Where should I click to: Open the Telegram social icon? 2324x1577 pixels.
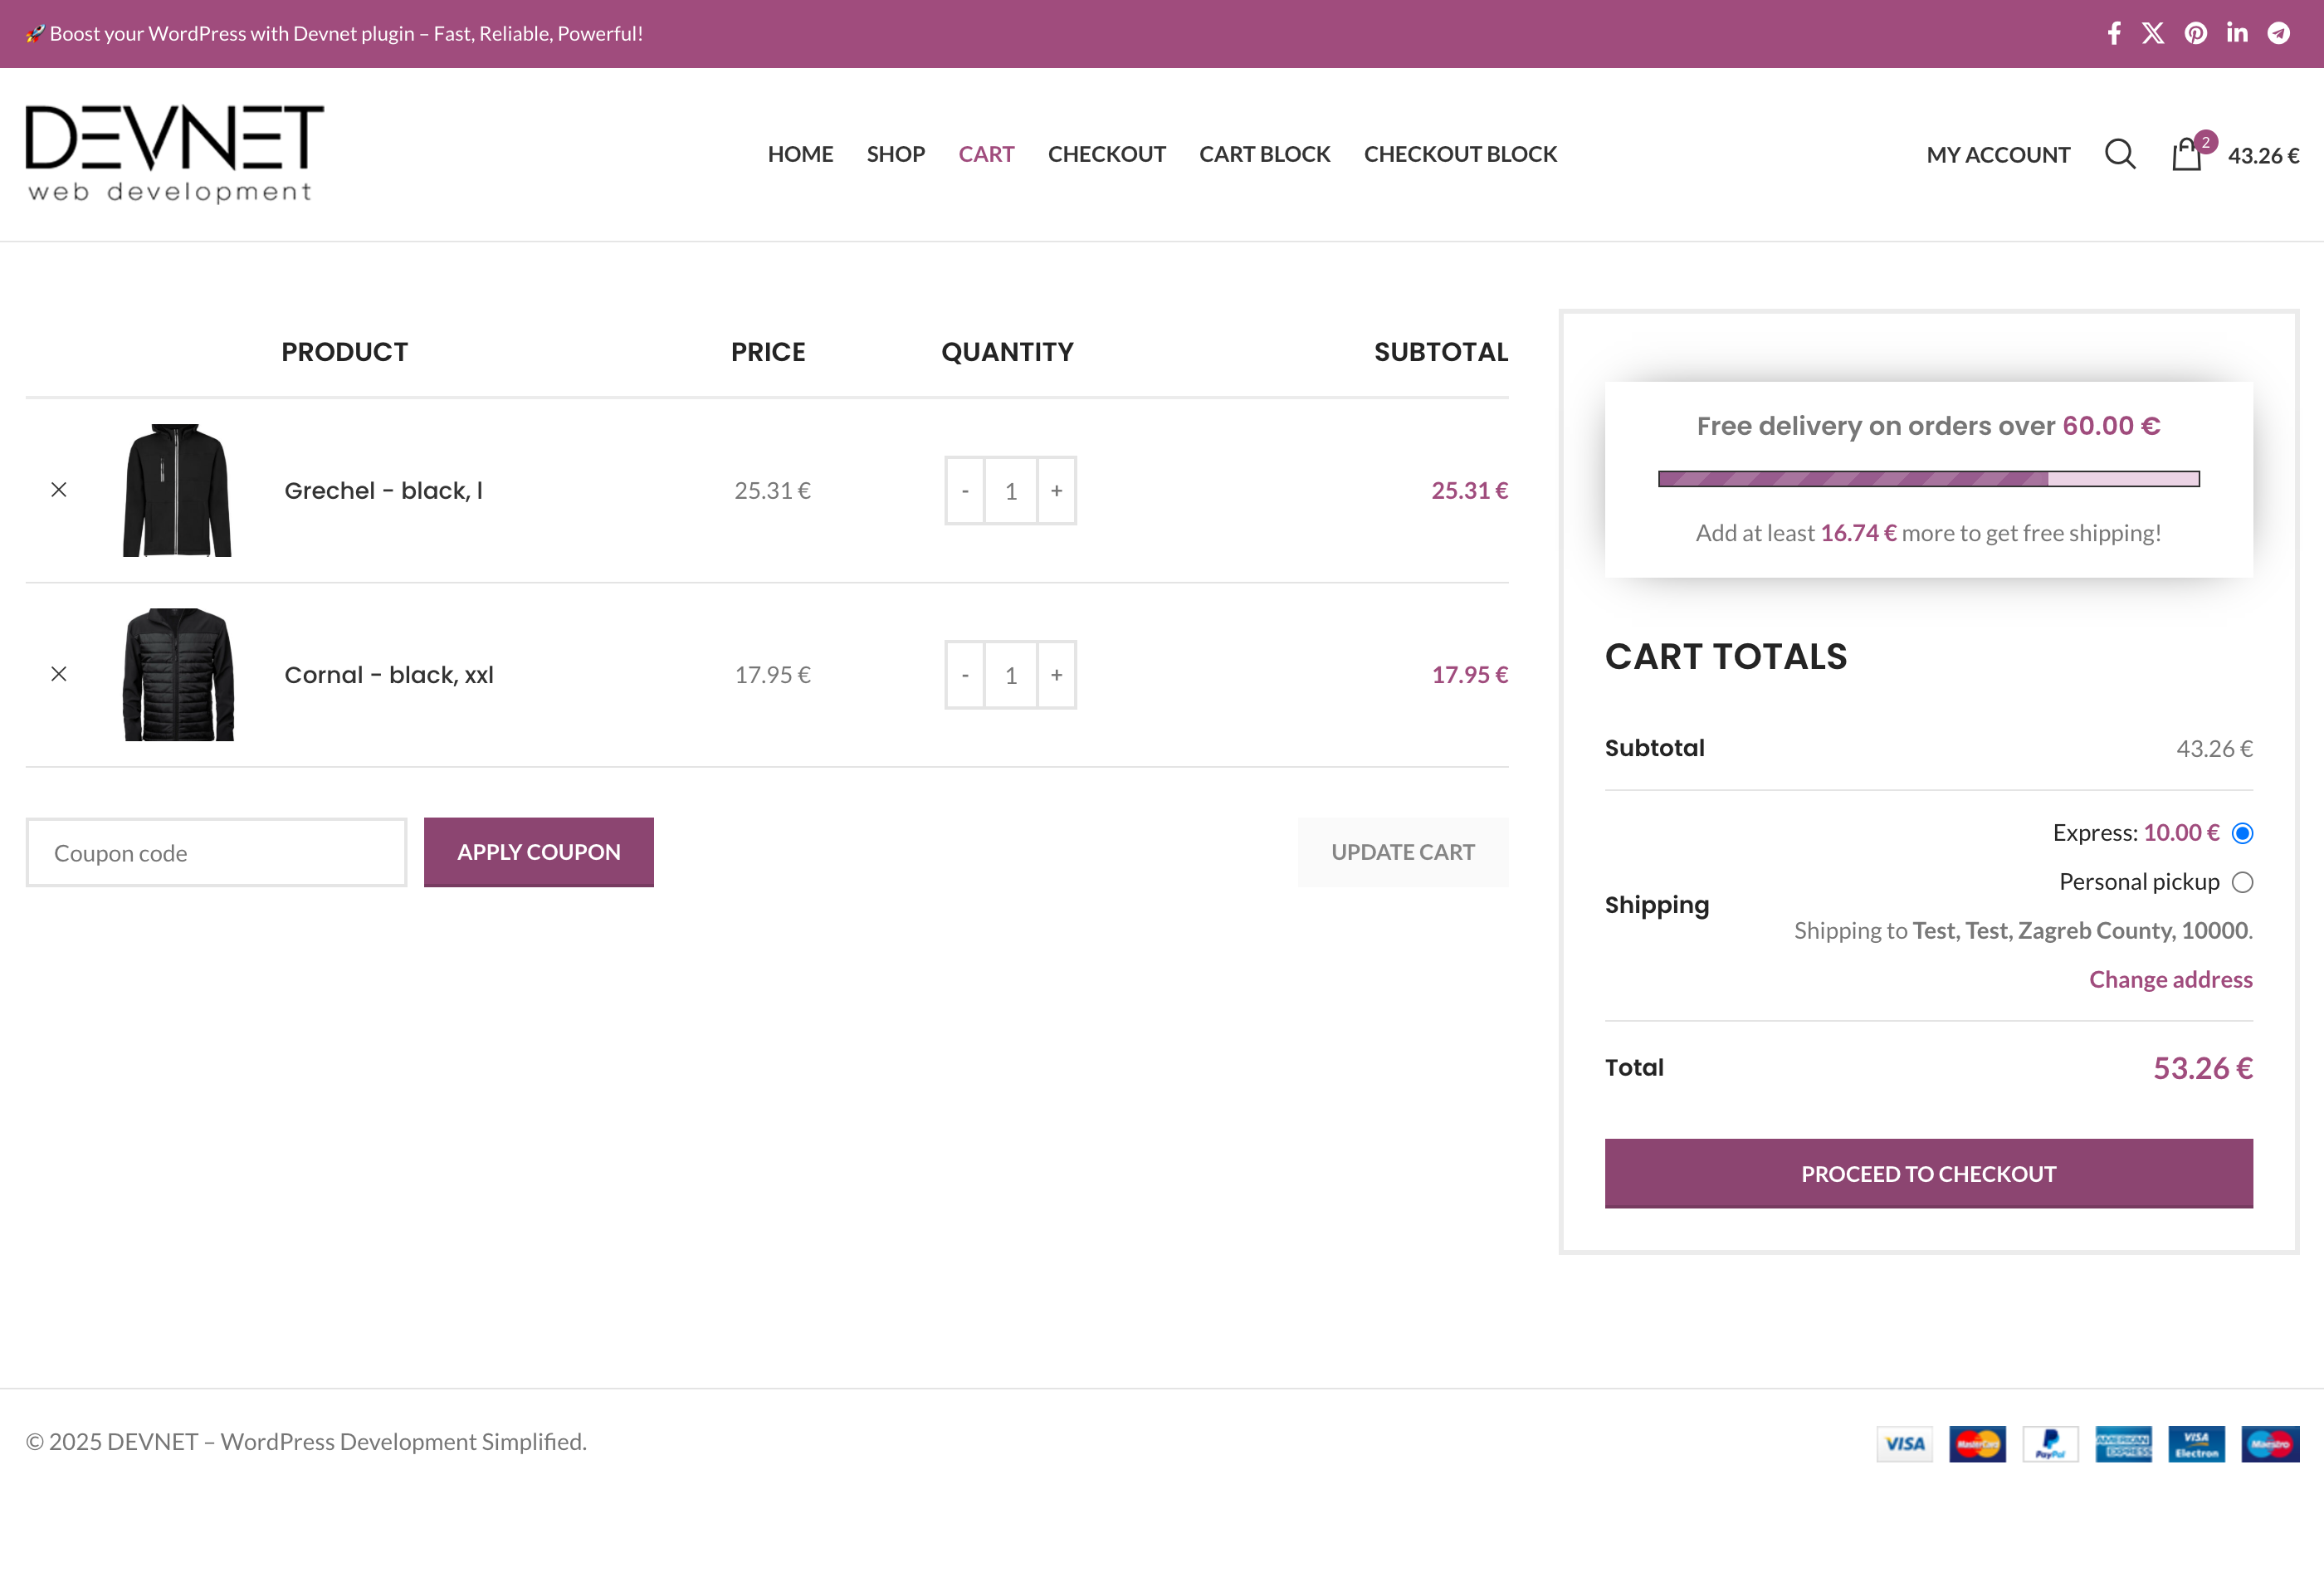2279,34
